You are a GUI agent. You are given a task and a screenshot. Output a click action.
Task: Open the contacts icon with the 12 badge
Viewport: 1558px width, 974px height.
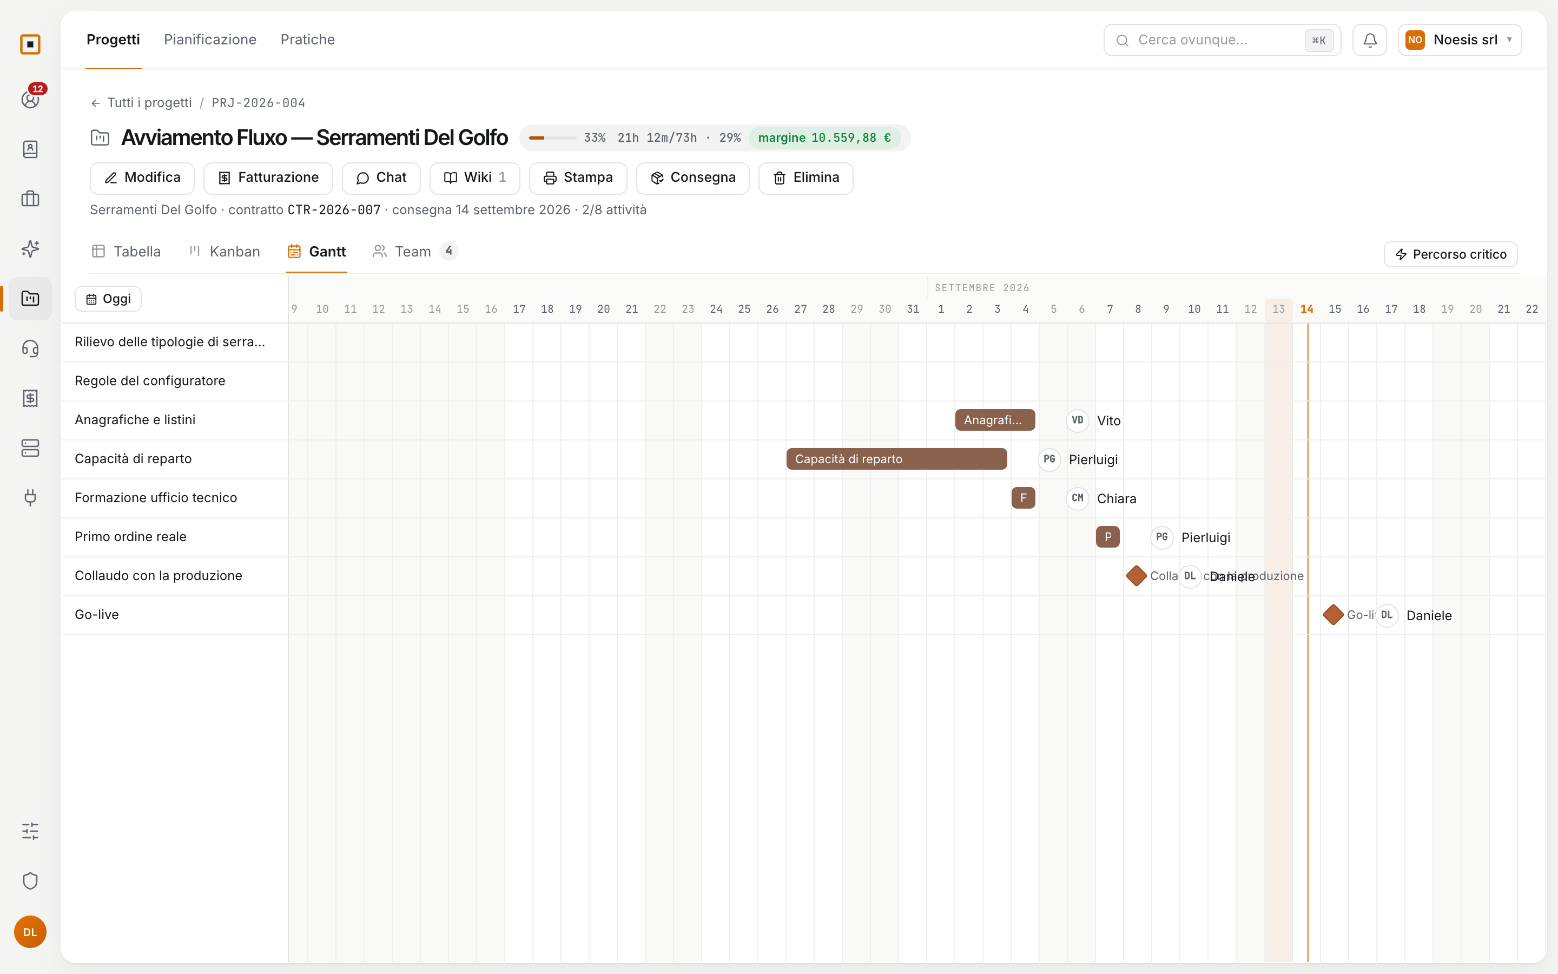point(30,99)
